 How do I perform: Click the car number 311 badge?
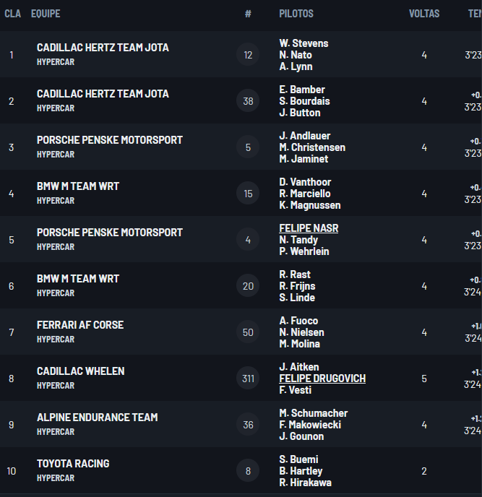click(x=248, y=379)
